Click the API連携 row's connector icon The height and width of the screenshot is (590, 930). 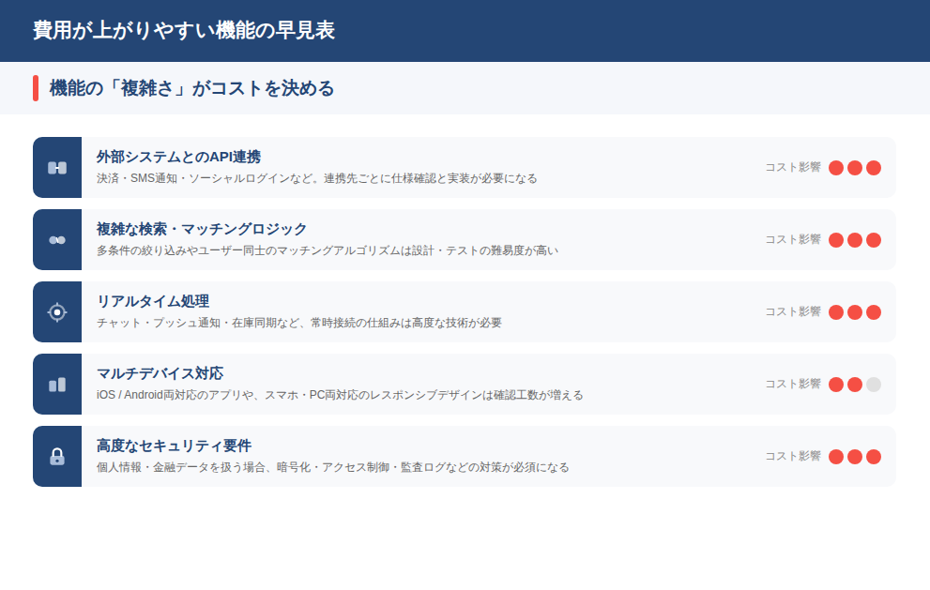[x=57, y=168]
